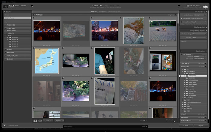The height and width of the screenshot is (132, 211).
Task: Click the round arrow button left of TO HOME_RAID
Action: 179,6
